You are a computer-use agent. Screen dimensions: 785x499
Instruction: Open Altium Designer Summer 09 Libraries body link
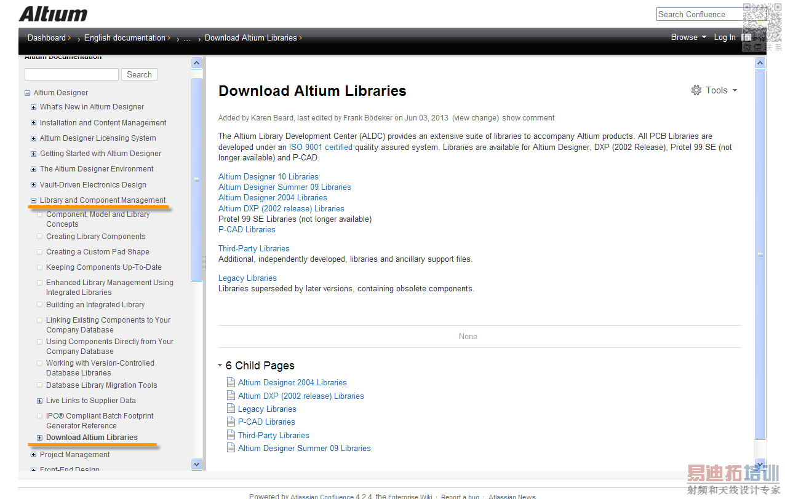click(285, 187)
